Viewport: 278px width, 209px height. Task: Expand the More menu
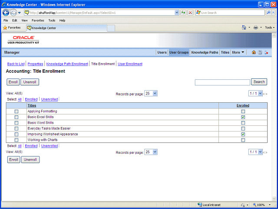(x=238, y=52)
